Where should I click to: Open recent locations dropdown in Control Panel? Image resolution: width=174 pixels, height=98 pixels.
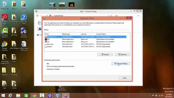point(44,16)
